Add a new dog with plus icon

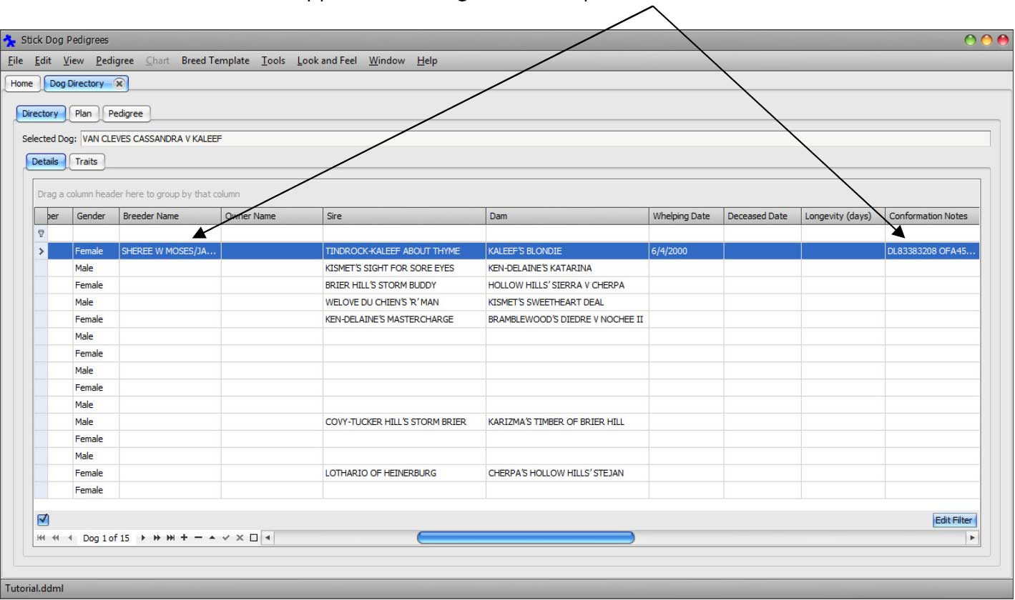[x=184, y=538]
